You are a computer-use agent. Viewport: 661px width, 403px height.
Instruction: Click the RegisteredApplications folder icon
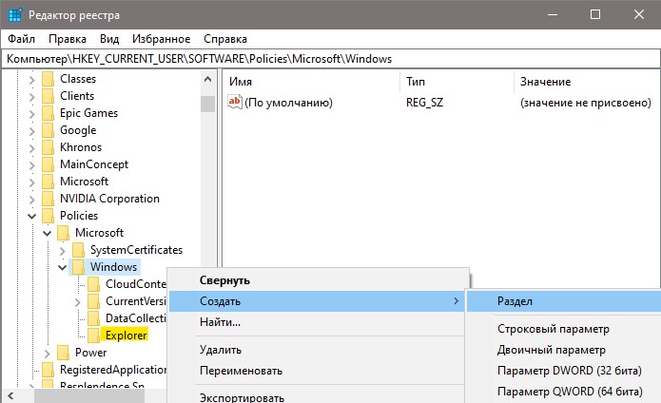point(49,370)
